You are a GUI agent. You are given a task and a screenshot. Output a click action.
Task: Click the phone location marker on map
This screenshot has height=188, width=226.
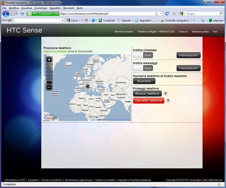click(x=87, y=86)
